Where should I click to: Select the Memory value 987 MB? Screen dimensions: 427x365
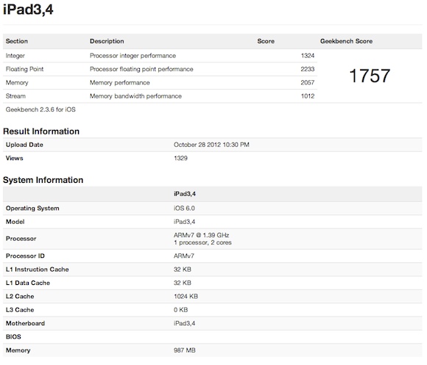pyautogui.click(x=185, y=350)
